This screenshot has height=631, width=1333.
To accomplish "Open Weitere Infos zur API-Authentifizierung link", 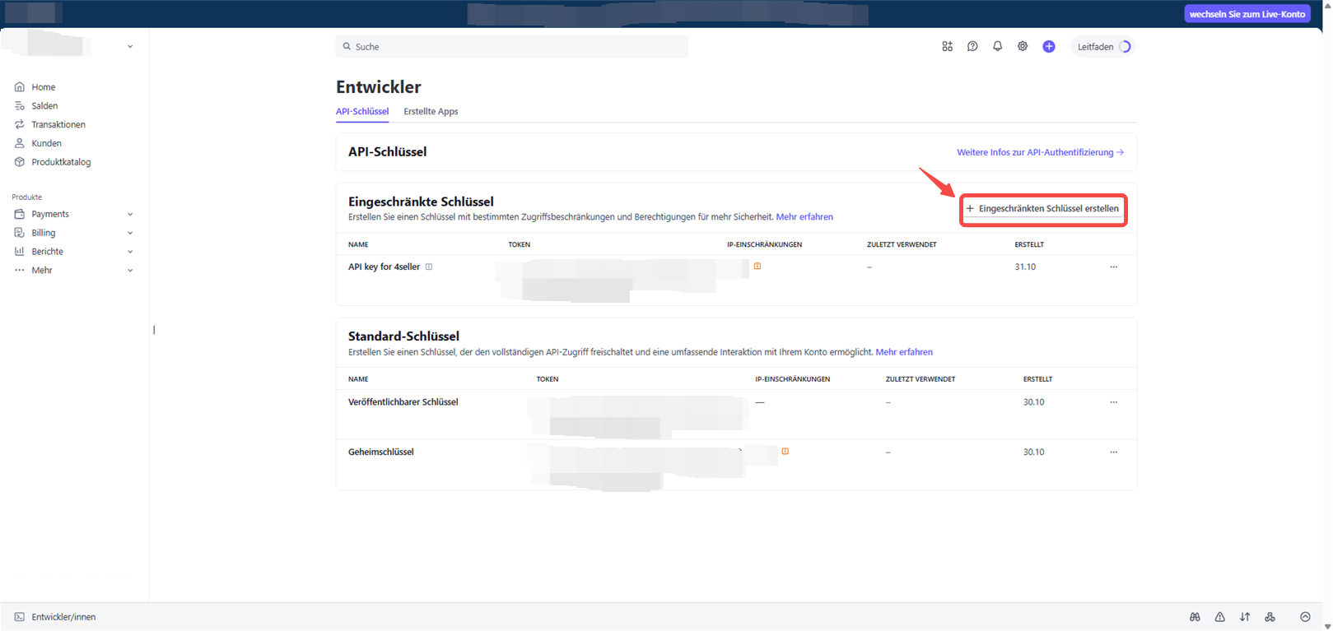I will [x=1039, y=152].
